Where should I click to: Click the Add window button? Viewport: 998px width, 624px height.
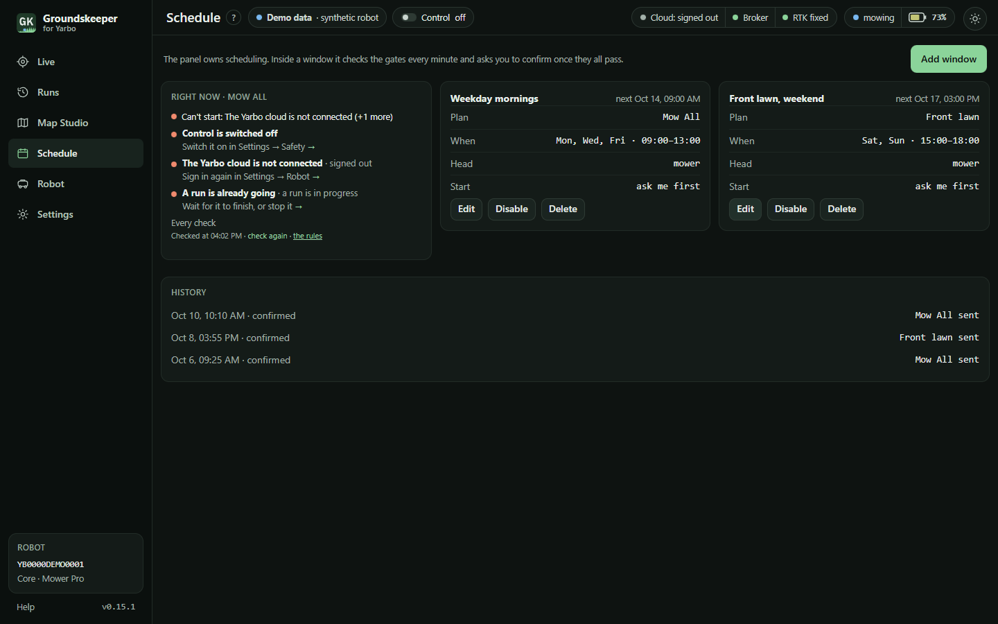click(x=948, y=59)
